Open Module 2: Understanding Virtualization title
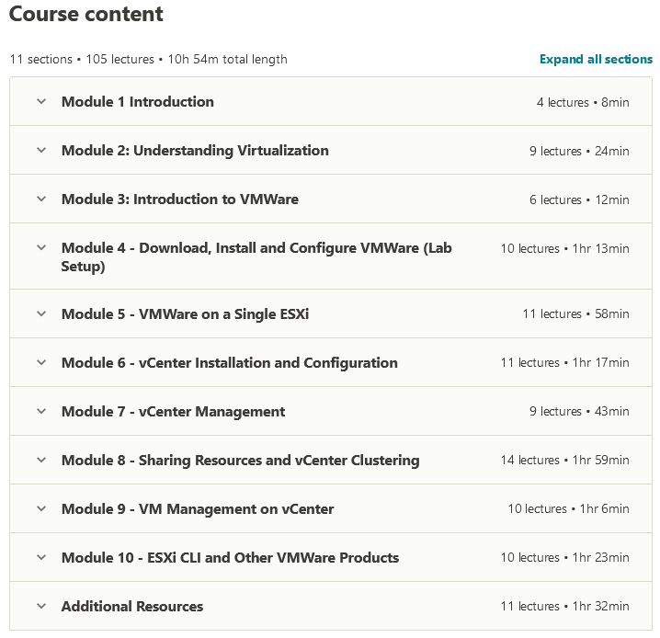Screen dimensions: 660x638 point(195,151)
